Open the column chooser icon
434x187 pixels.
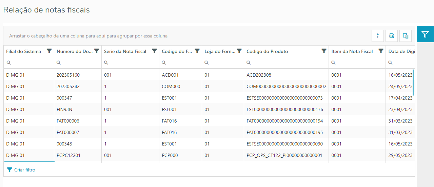tap(406, 36)
